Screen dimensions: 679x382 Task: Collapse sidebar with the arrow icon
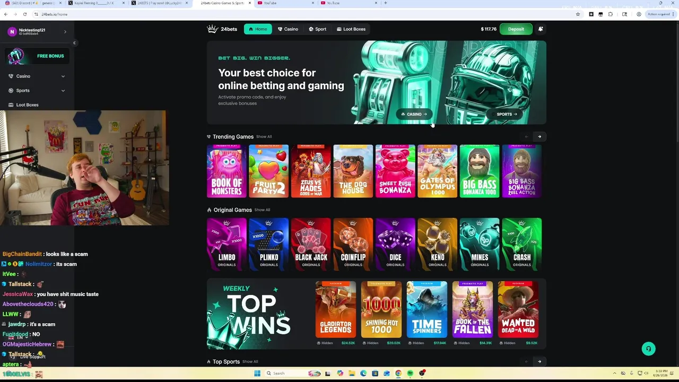tap(74, 43)
